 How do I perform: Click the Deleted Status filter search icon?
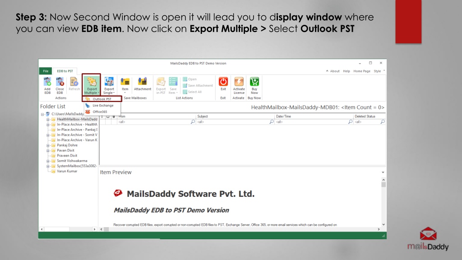pos(383,122)
